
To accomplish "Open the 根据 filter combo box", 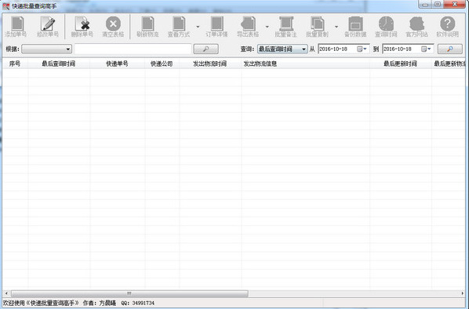I will (46, 49).
